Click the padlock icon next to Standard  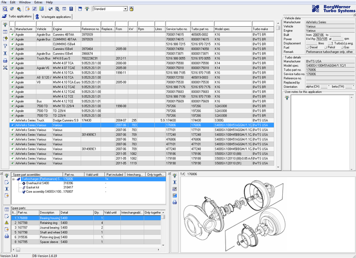click(132, 9)
